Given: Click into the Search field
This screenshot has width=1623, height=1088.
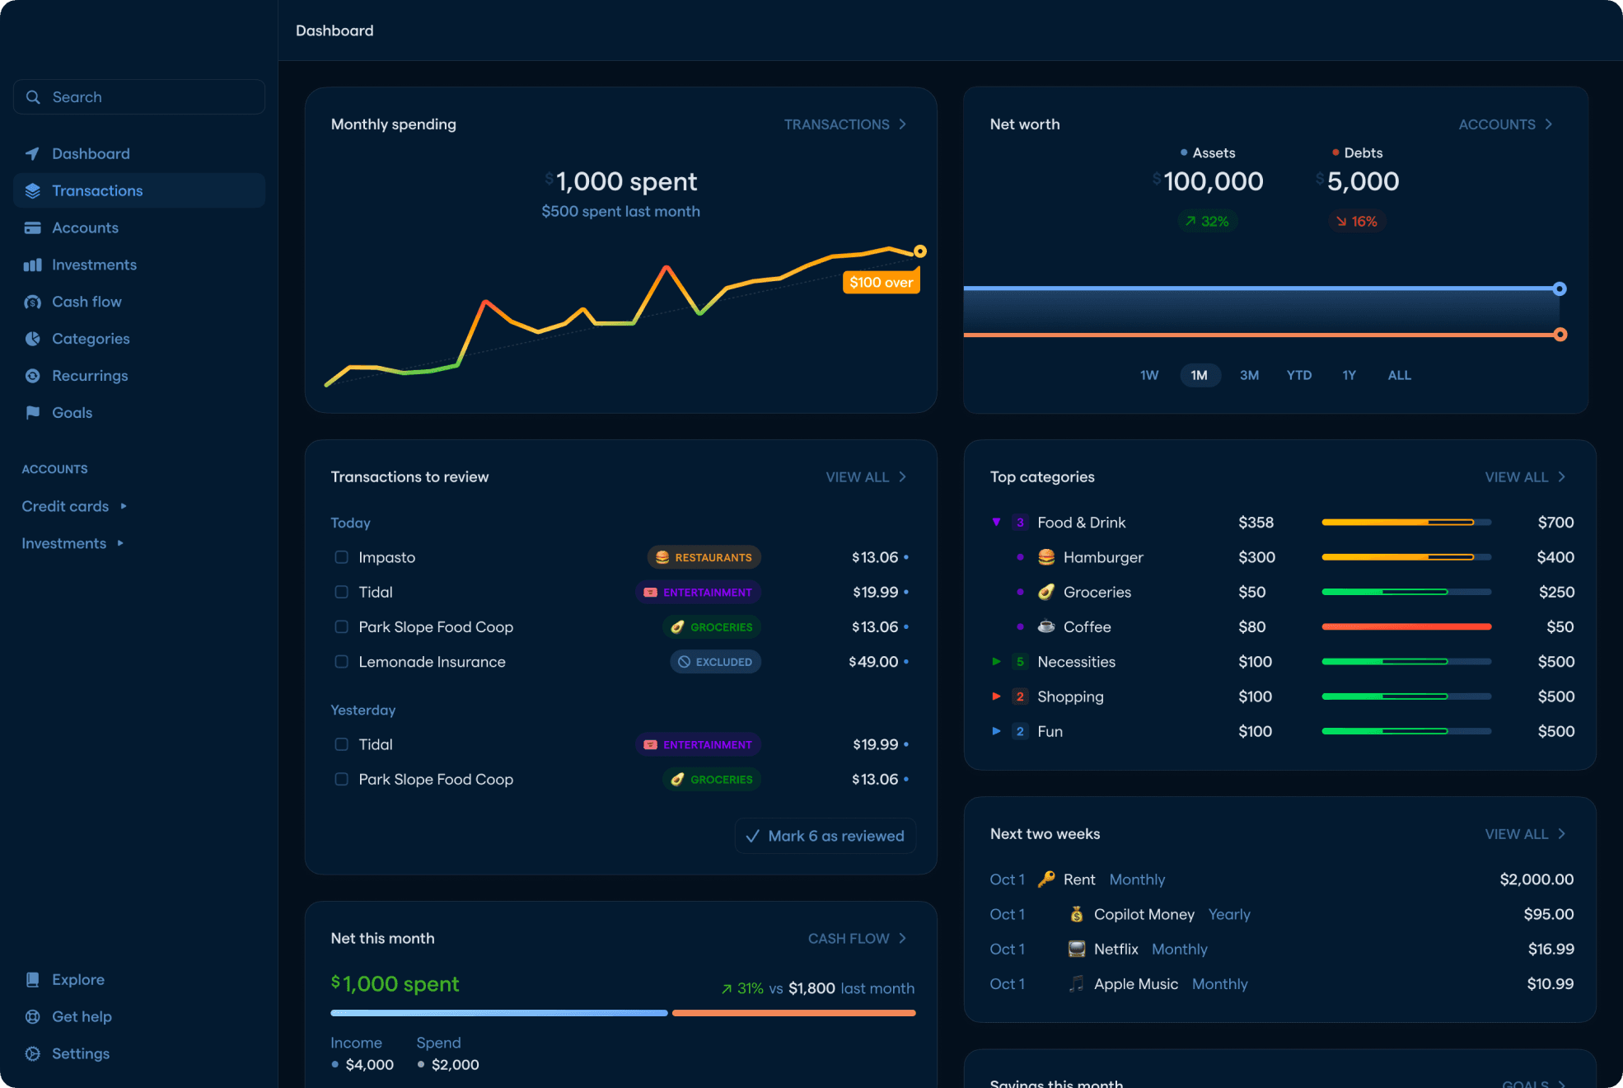Looking at the screenshot, I should [x=138, y=97].
